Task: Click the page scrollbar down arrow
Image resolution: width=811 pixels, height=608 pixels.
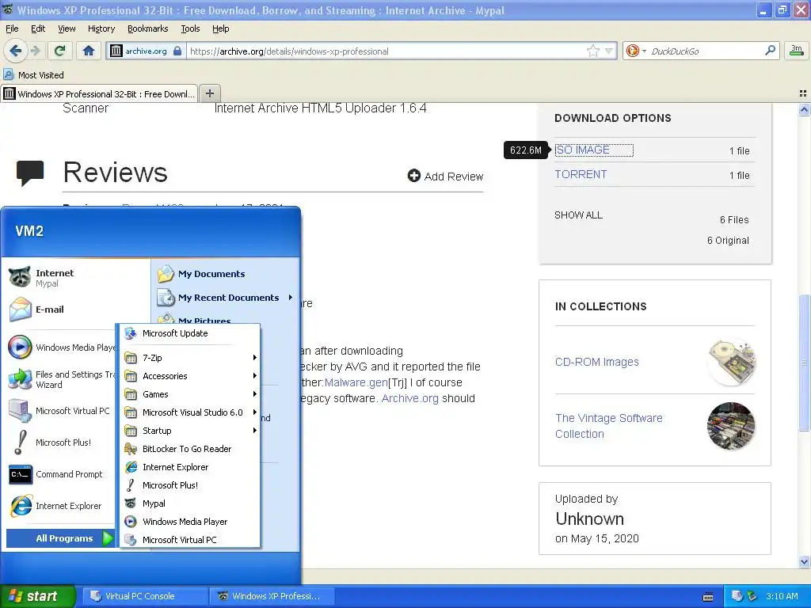Action: tap(804, 561)
